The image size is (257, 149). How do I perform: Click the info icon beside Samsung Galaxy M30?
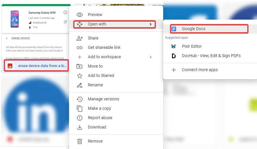(x=65, y=12)
